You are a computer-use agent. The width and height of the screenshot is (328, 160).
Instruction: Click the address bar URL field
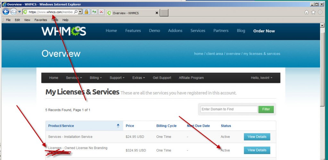[51, 12]
